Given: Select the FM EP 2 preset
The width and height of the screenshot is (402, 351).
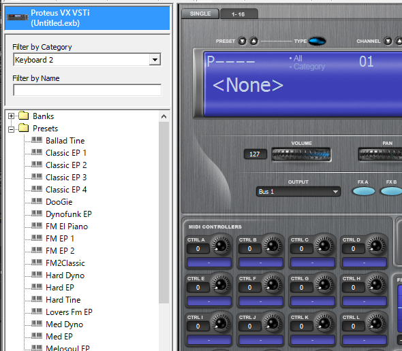Looking at the screenshot, I should (x=60, y=251).
